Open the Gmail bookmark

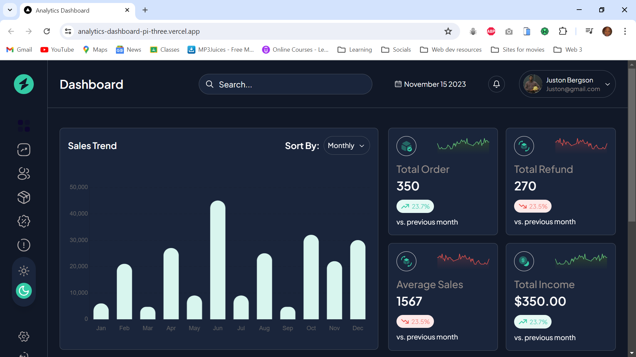click(x=20, y=50)
